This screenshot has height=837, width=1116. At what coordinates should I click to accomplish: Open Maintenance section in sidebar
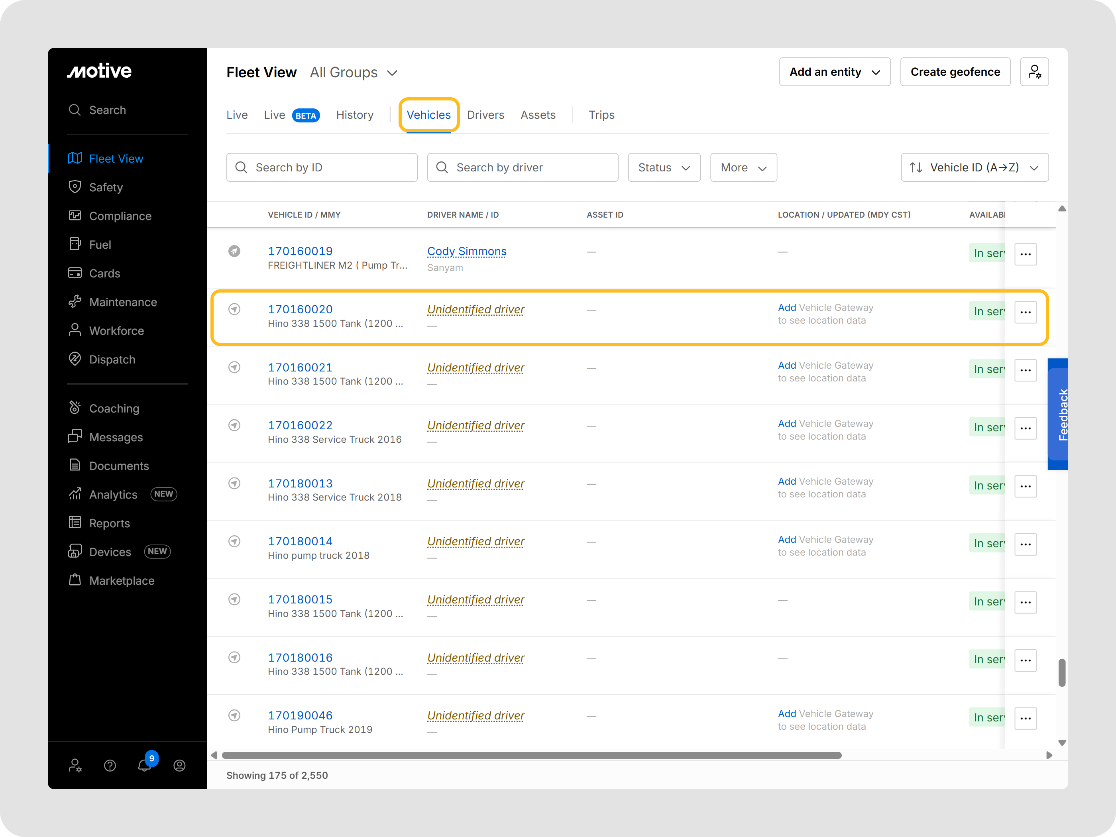coord(123,302)
